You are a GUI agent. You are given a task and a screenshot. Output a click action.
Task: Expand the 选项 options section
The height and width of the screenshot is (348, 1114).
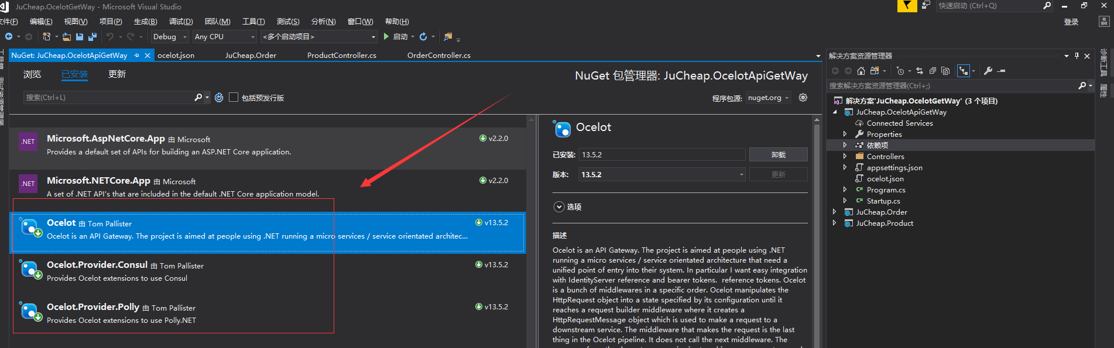559,207
